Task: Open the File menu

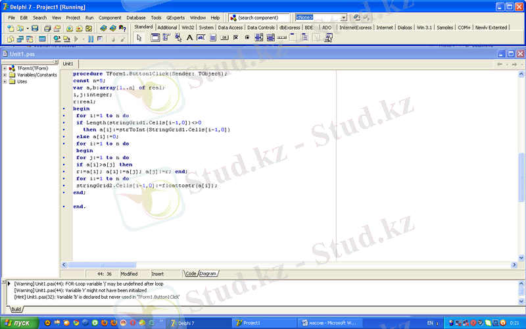Action: point(11,18)
